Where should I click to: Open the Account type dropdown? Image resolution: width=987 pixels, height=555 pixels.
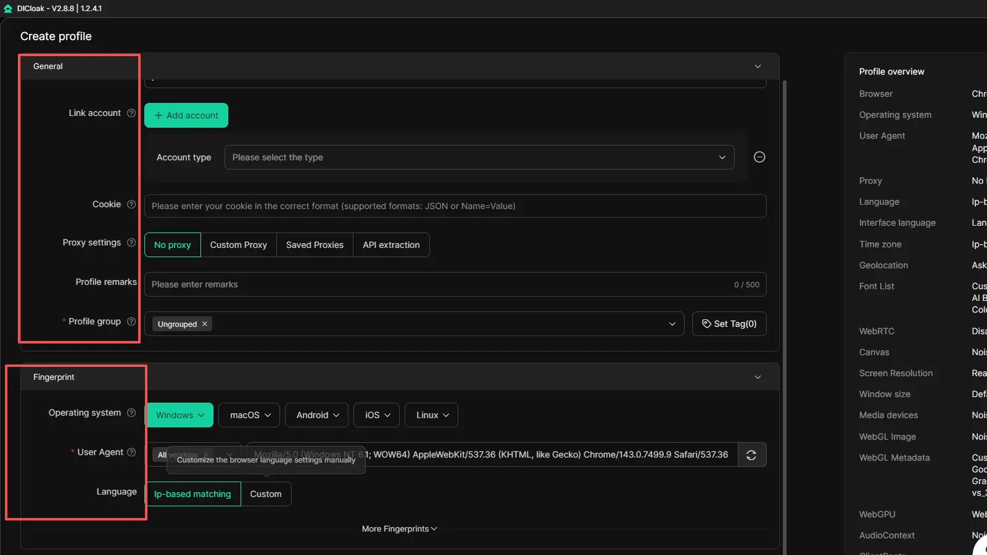479,157
